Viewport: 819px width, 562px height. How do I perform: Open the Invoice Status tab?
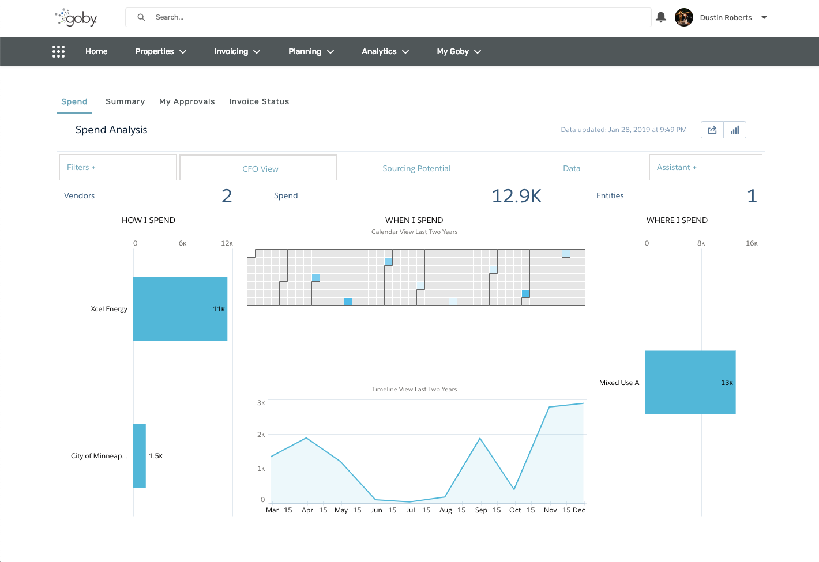point(259,101)
